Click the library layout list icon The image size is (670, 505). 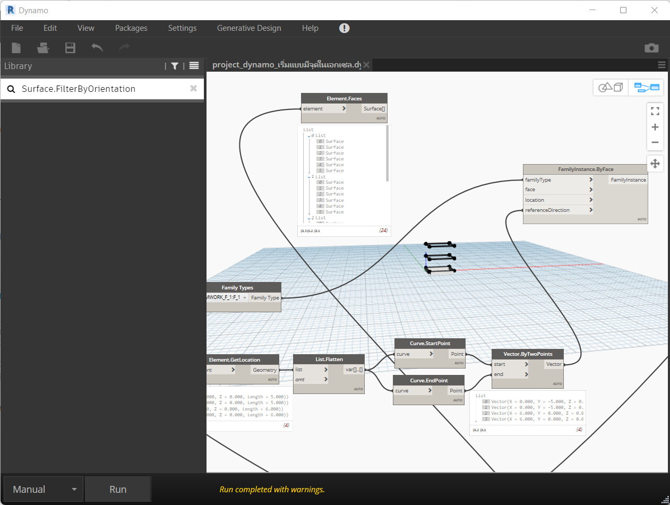(x=194, y=66)
